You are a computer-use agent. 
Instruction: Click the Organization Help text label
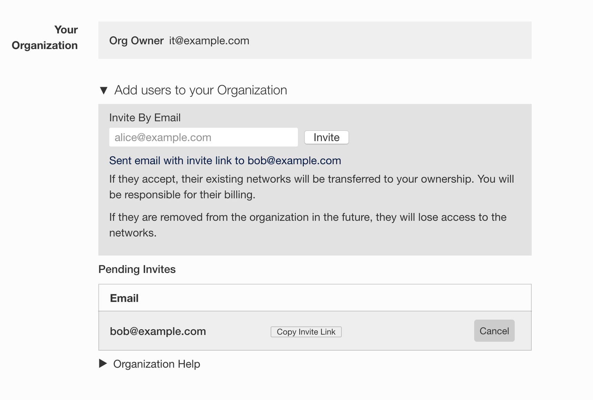(x=157, y=364)
